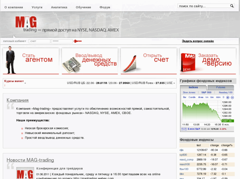Click the личный кабинет label
Viewport: 240px width, 179px height.
point(15,41)
